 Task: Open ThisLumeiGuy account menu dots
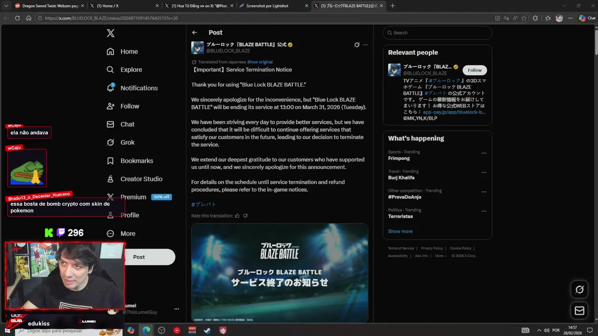[177, 309]
